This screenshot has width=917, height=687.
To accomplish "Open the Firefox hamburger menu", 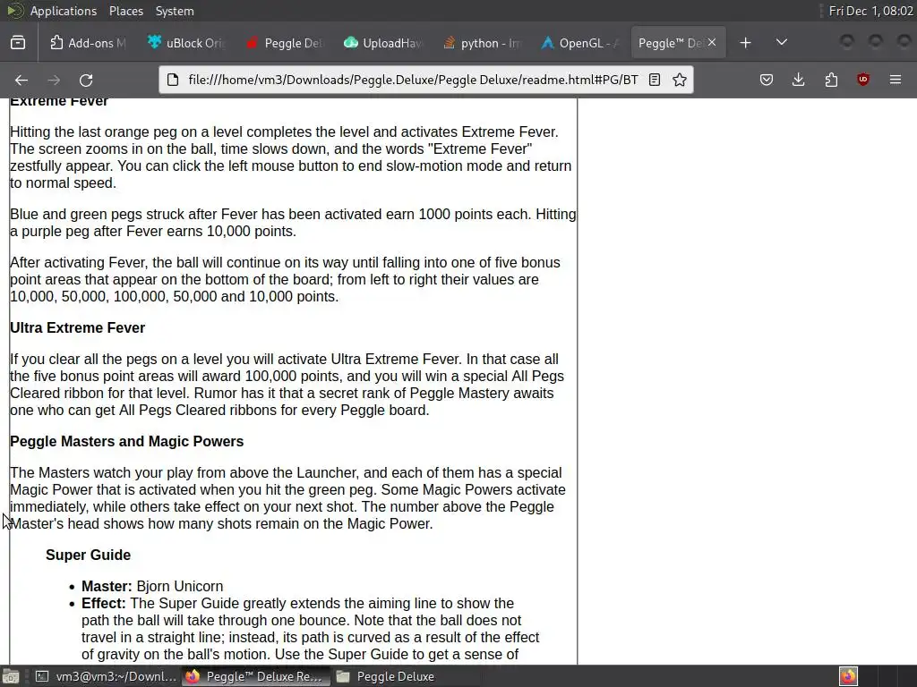I will click(896, 80).
